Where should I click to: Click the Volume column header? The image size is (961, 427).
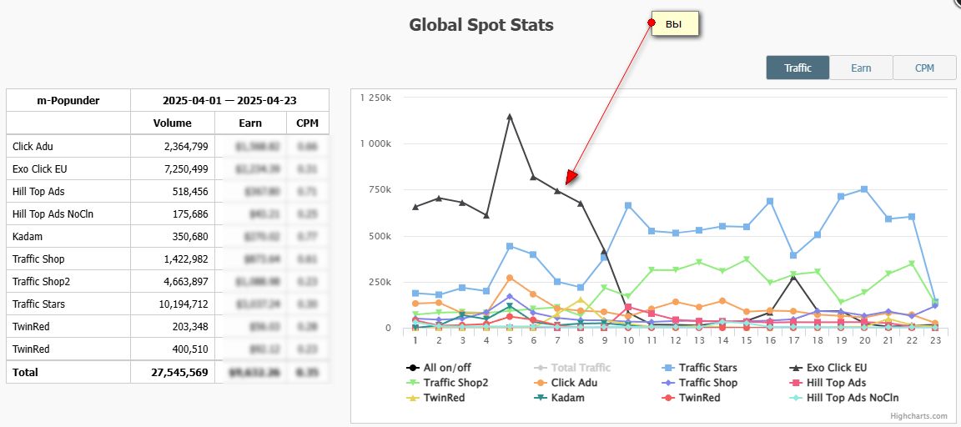[172, 123]
